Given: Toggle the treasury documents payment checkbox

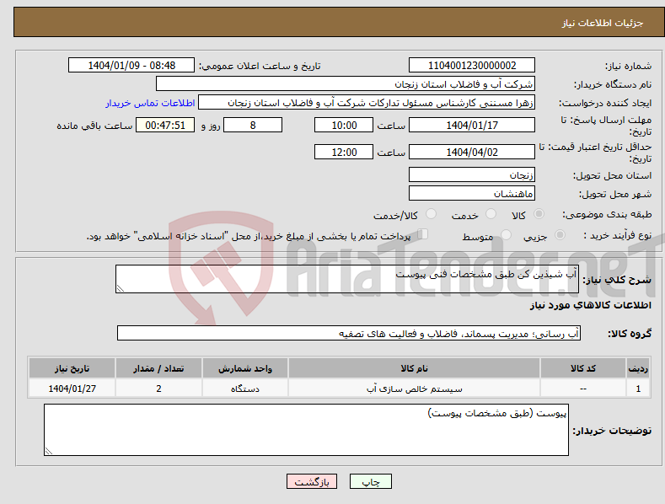Looking at the screenshot, I should point(423,233).
